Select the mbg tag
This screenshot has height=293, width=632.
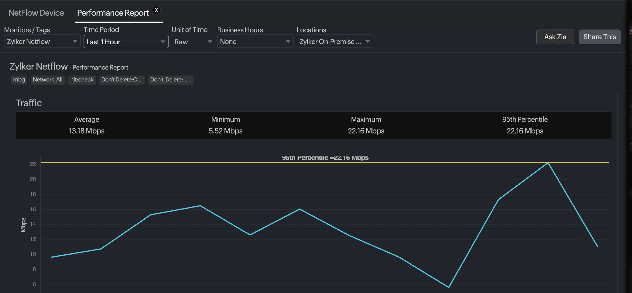[x=19, y=80]
